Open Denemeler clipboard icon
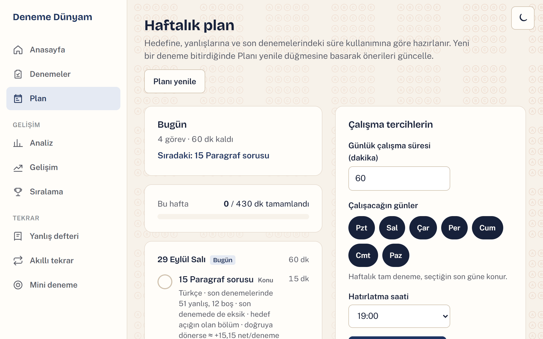 18,74
